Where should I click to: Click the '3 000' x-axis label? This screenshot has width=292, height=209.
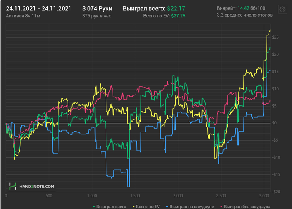(264, 196)
